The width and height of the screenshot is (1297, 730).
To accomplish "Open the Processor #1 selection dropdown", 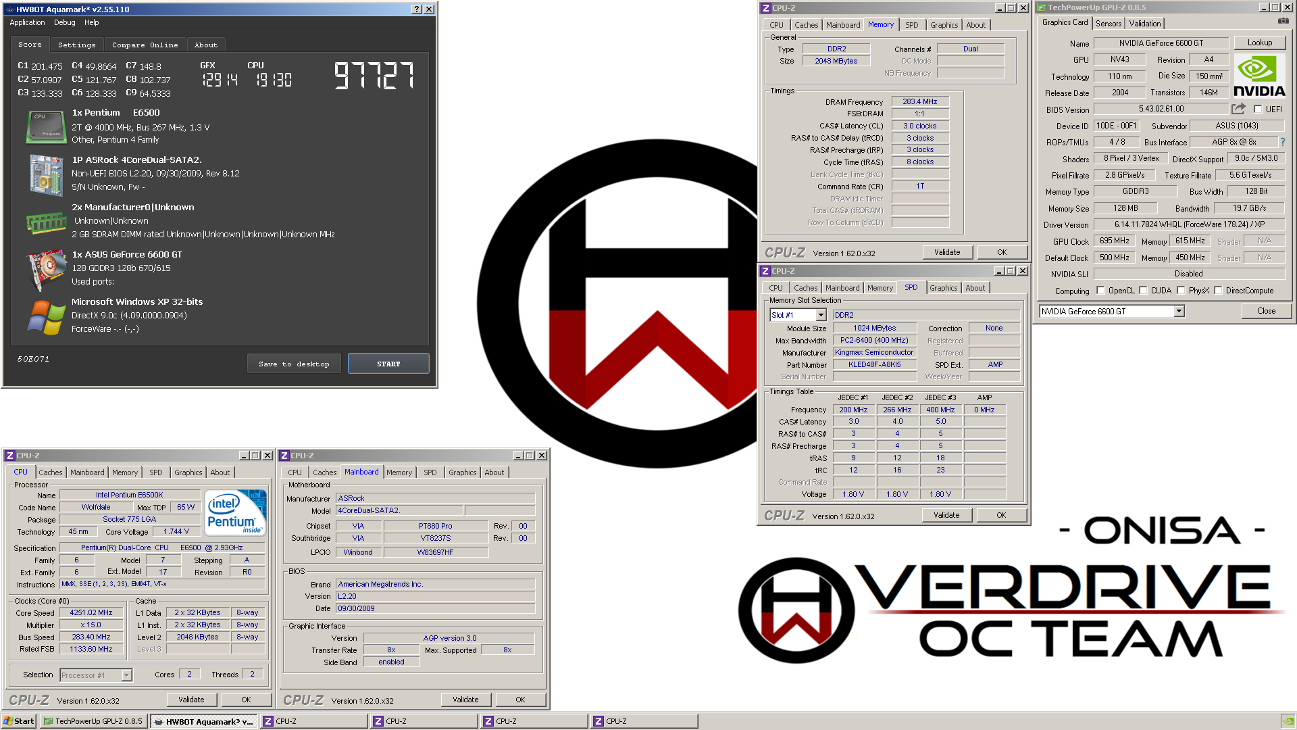I will 126,675.
